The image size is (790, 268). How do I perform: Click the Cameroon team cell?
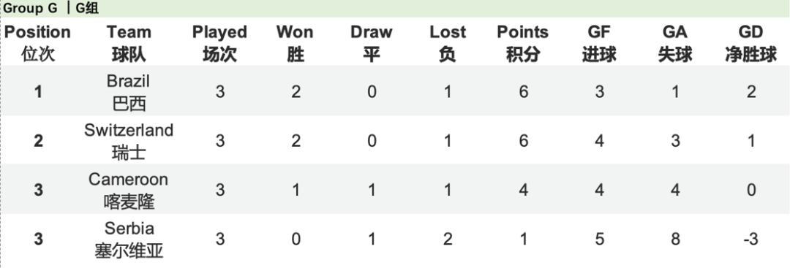(x=129, y=190)
